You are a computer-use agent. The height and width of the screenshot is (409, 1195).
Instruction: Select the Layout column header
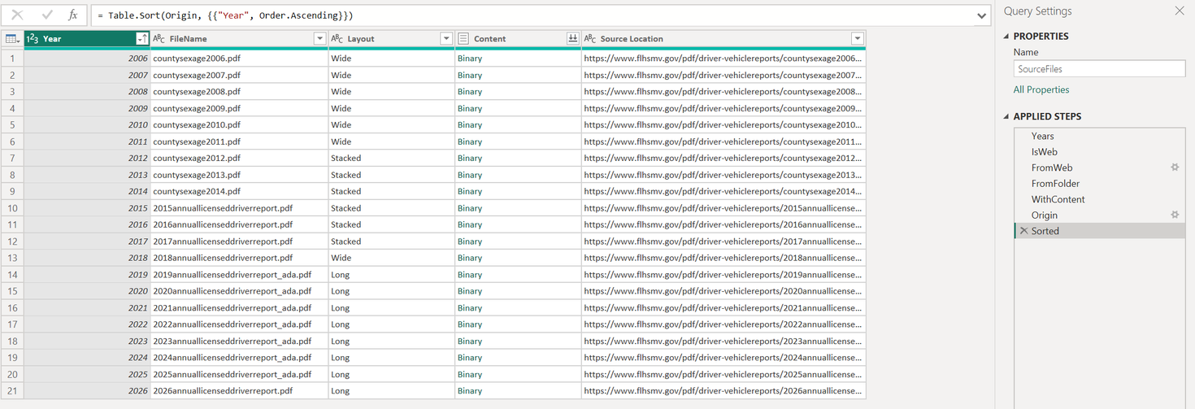coord(391,39)
